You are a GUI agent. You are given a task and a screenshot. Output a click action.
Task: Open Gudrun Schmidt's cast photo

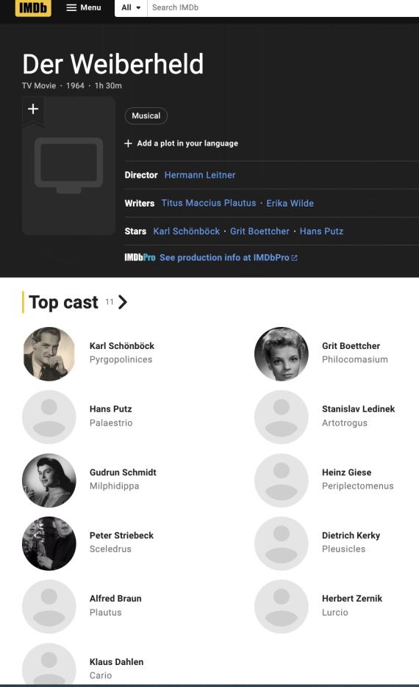click(49, 481)
